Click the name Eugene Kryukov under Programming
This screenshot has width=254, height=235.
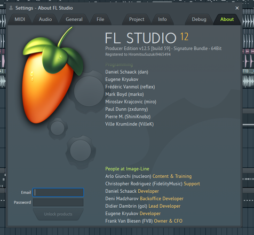point(122,80)
